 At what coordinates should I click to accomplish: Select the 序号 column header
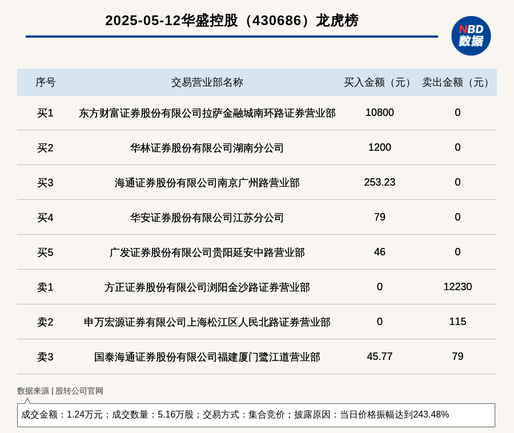[46, 82]
